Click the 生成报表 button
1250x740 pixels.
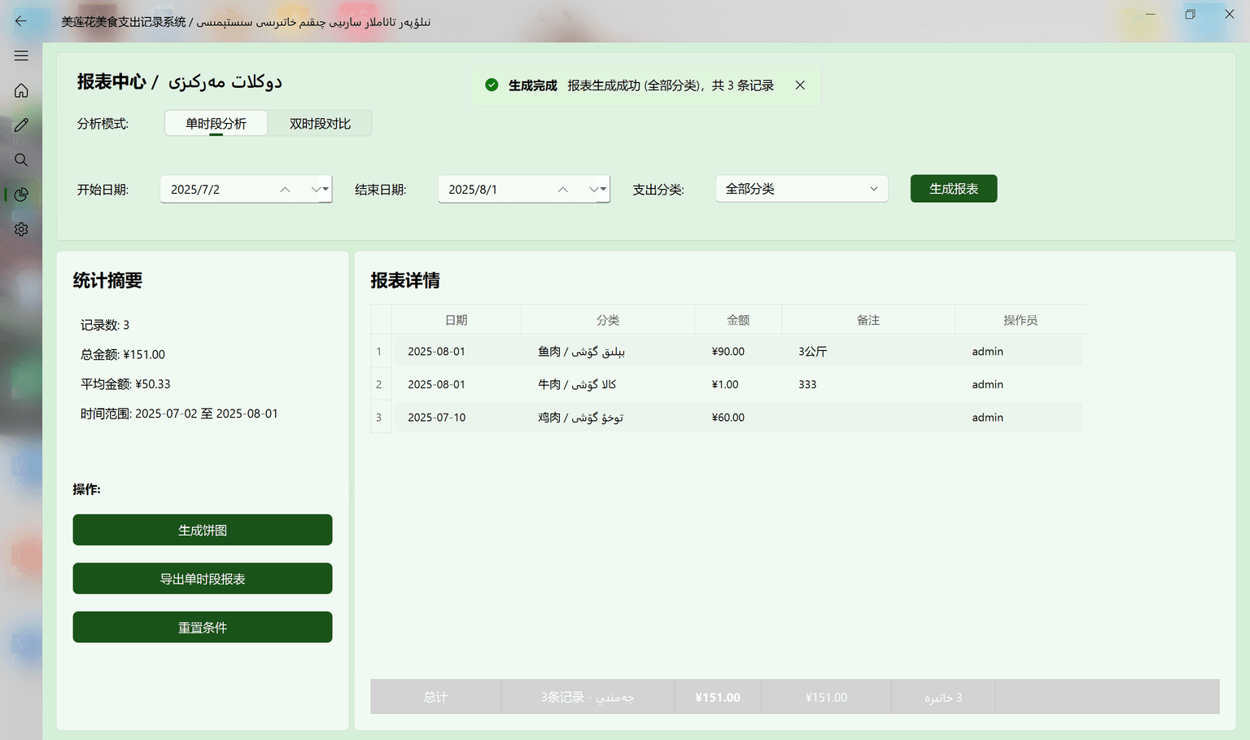coord(954,189)
